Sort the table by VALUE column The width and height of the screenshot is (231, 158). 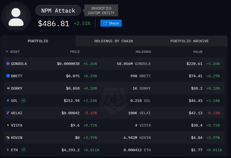pos(198,52)
